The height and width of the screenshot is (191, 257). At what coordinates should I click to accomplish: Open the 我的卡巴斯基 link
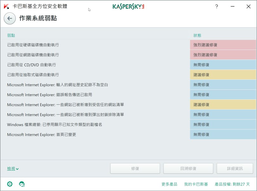coord(196,184)
